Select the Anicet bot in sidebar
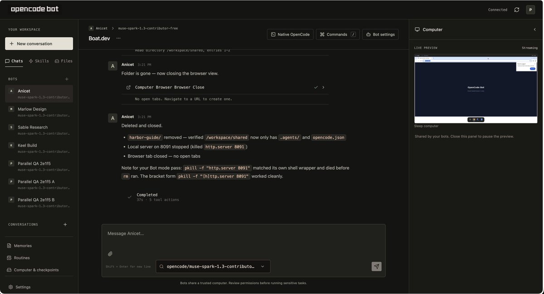544x294 pixels. 39,94
